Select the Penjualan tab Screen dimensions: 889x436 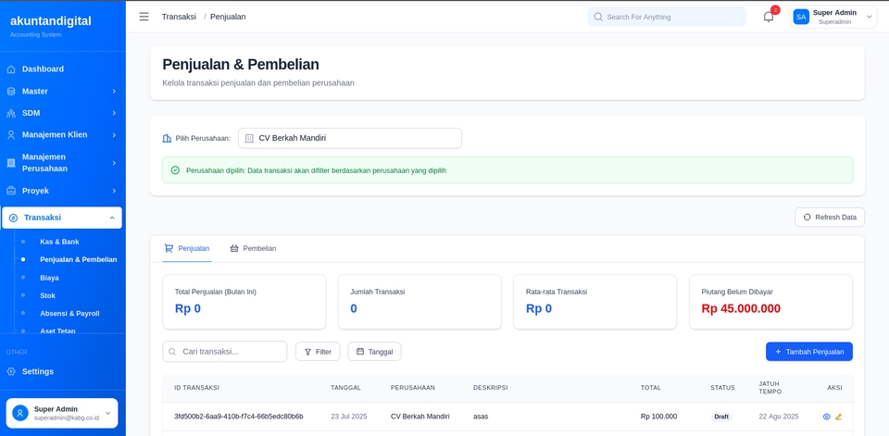(x=187, y=248)
